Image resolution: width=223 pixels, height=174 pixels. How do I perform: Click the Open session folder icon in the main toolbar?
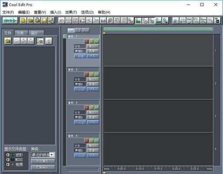click(x=30, y=20)
